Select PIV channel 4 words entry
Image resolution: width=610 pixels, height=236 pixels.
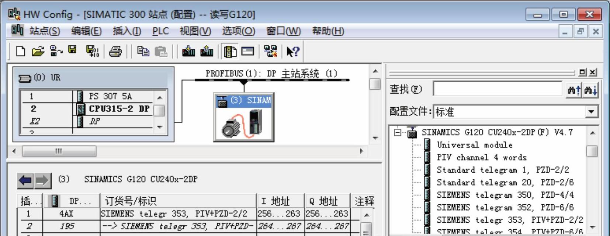click(481, 157)
